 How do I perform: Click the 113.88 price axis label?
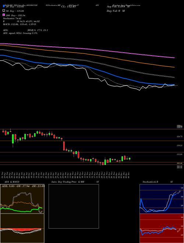coord(180,154)
